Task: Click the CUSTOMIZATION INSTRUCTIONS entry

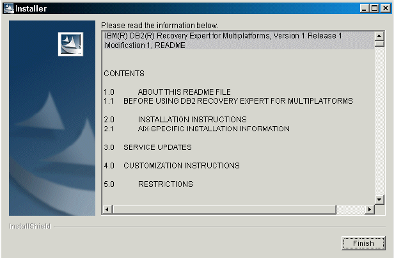Action: pyautogui.click(x=182, y=166)
